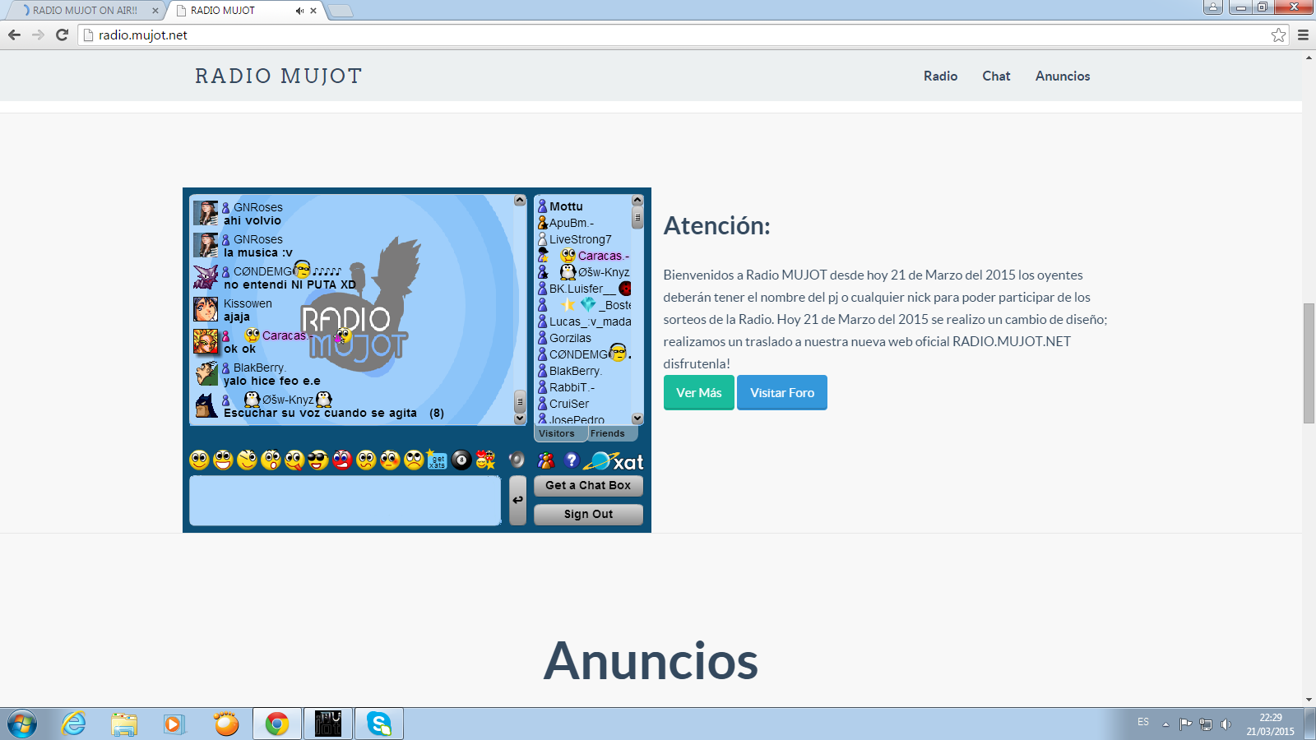The width and height of the screenshot is (1316, 740).
Task: Click the Visitar Foro button
Action: (781, 393)
